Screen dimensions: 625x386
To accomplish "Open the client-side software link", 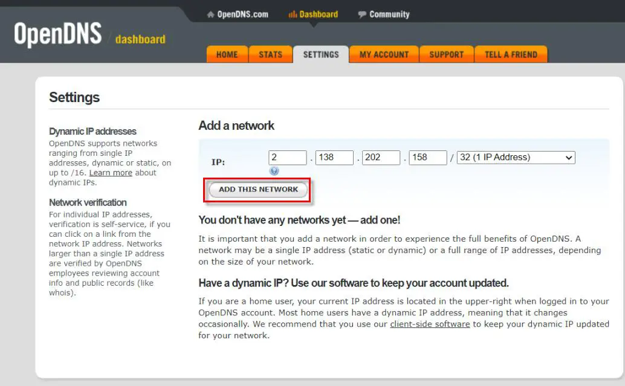I will click(x=430, y=324).
